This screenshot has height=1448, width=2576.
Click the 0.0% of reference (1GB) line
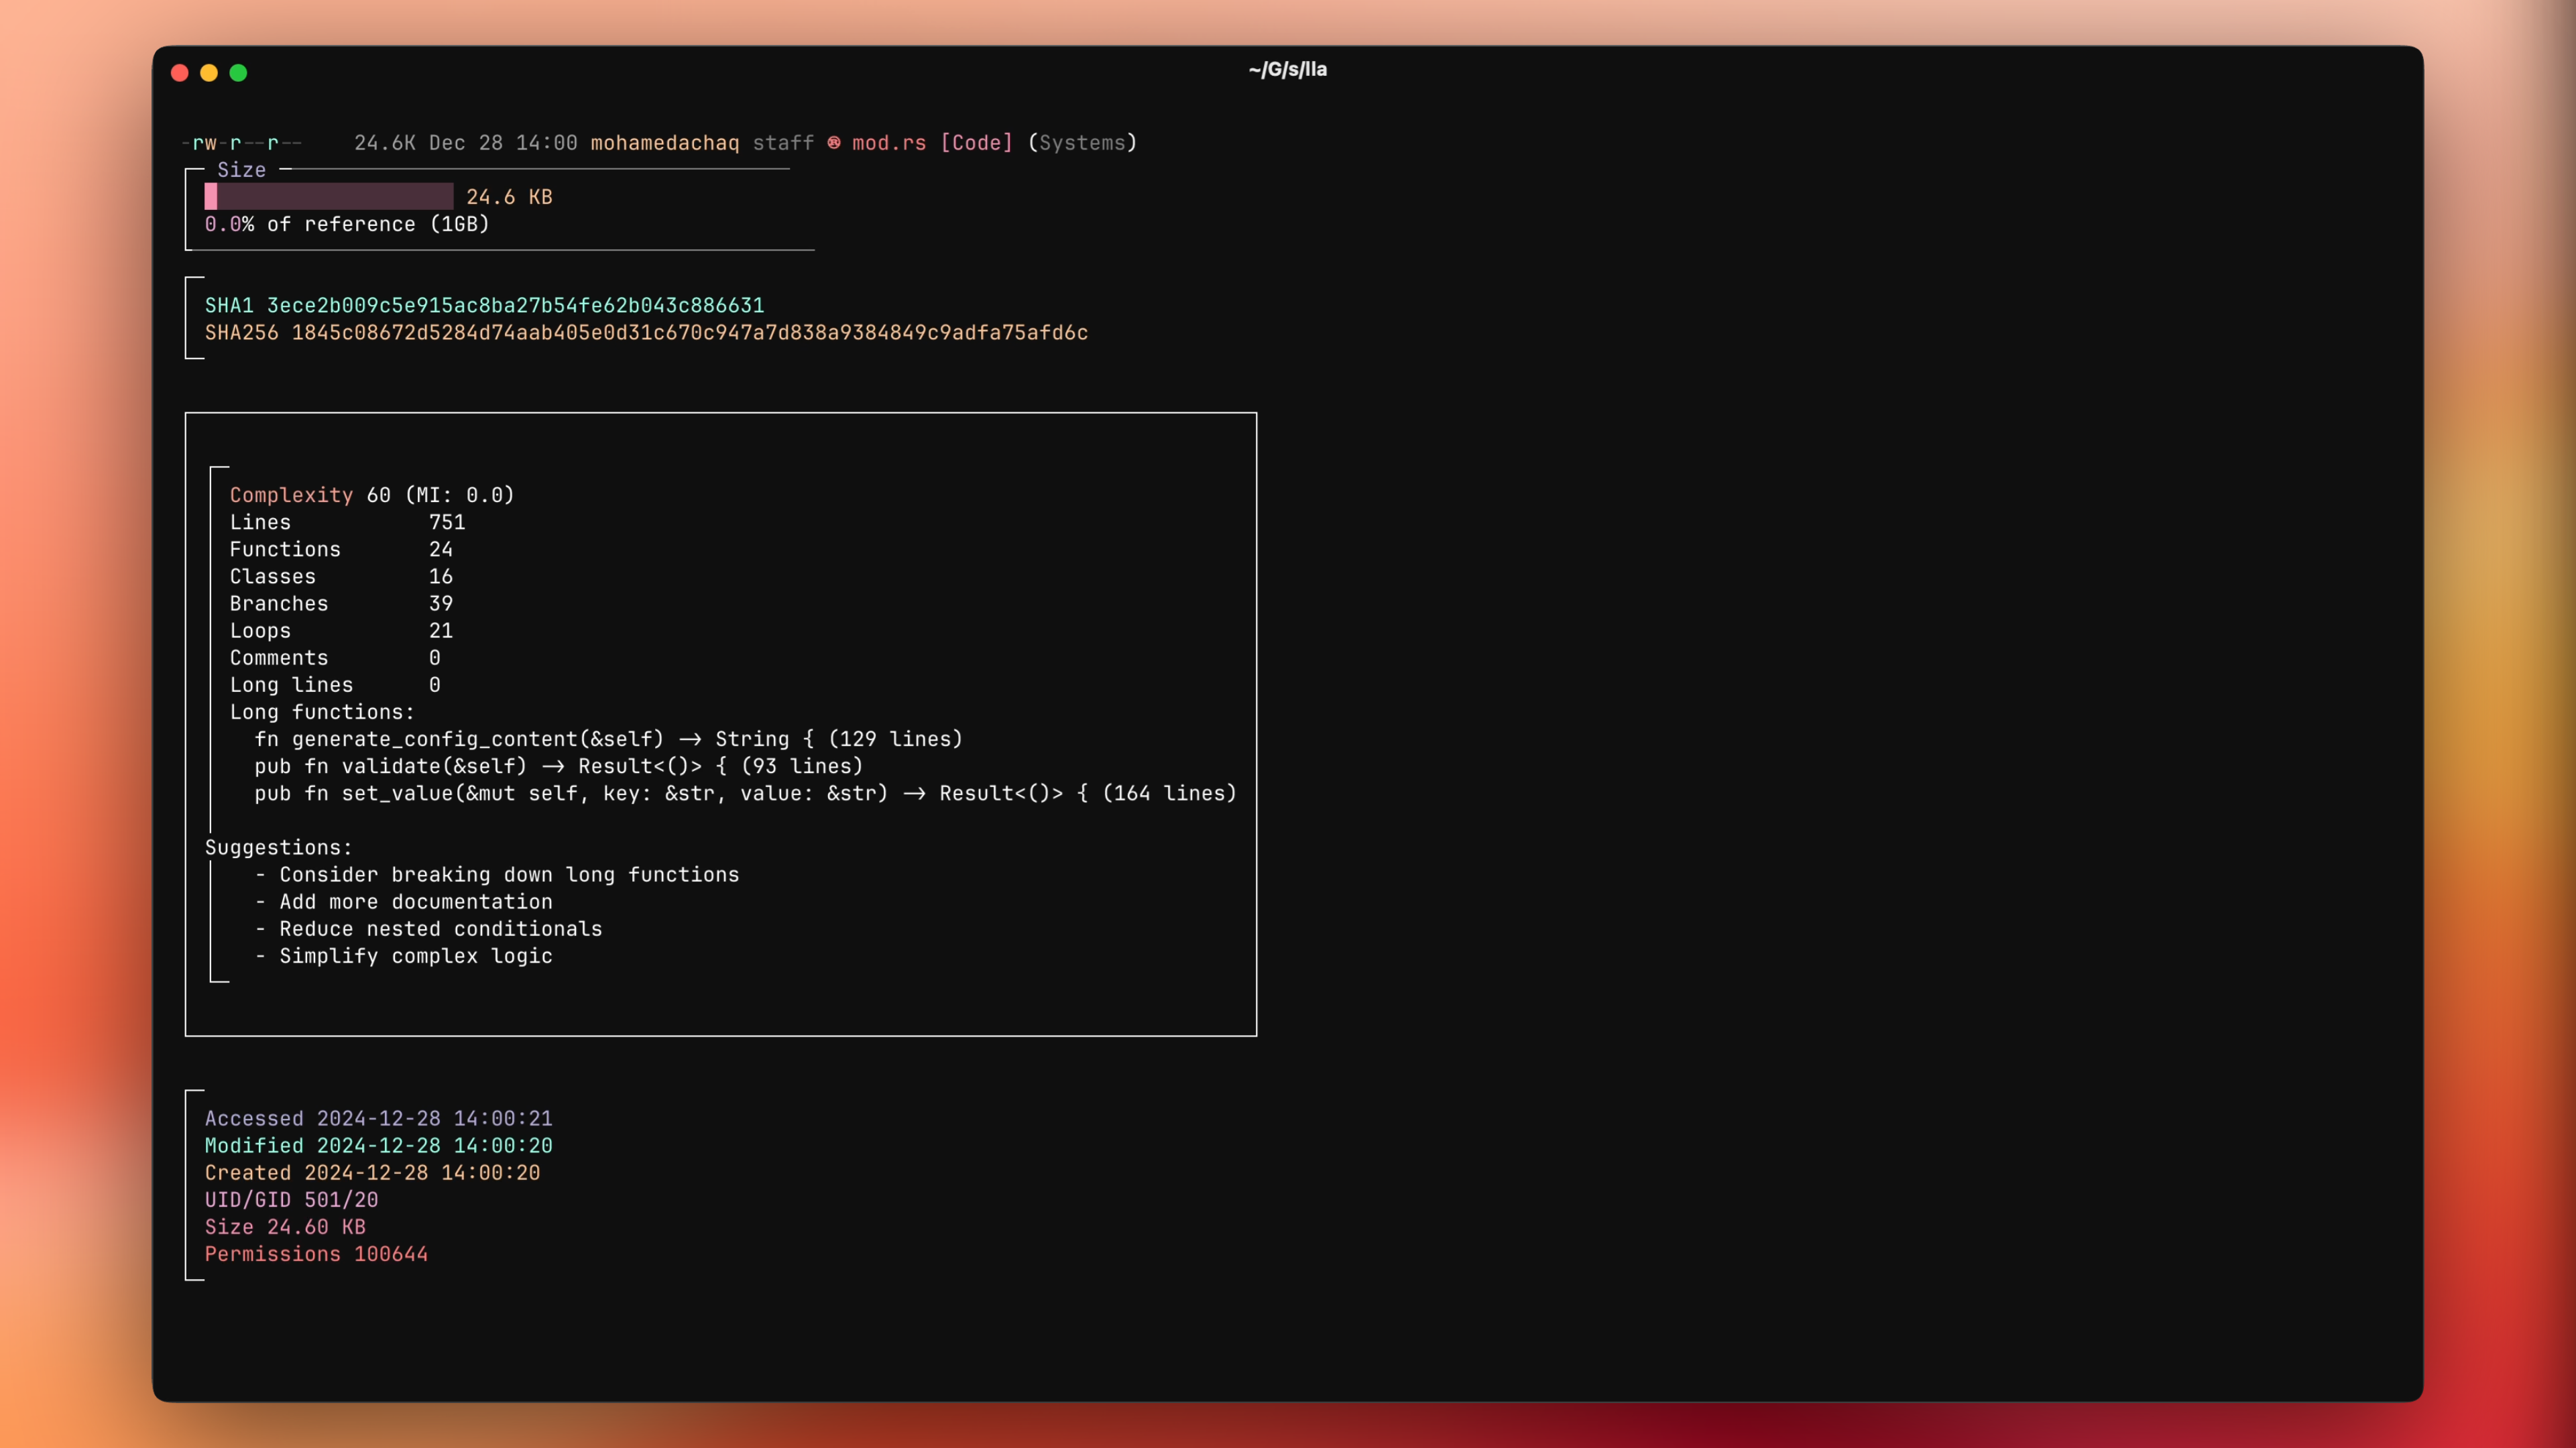347,224
